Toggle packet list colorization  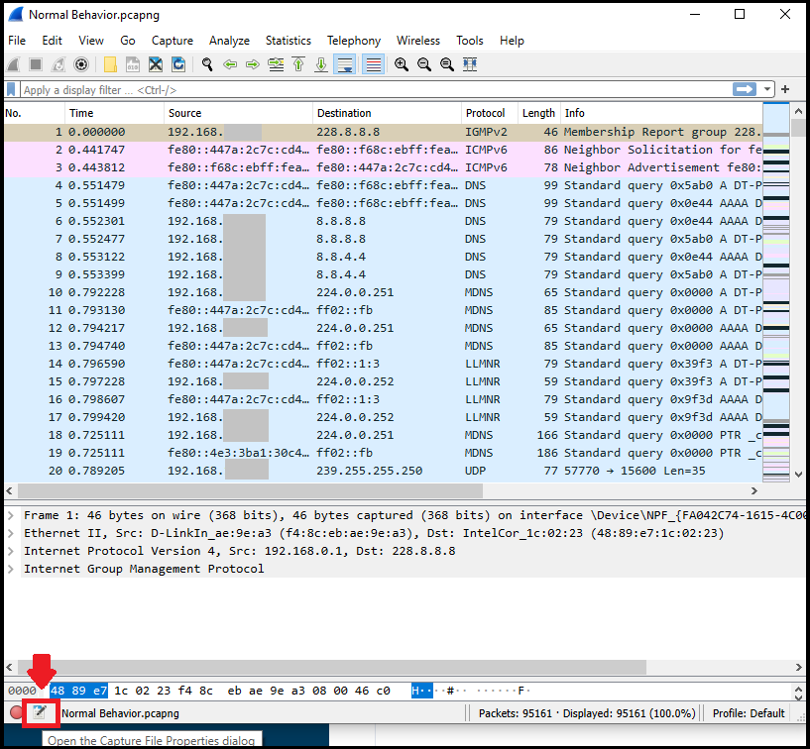[x=373, y=64]
